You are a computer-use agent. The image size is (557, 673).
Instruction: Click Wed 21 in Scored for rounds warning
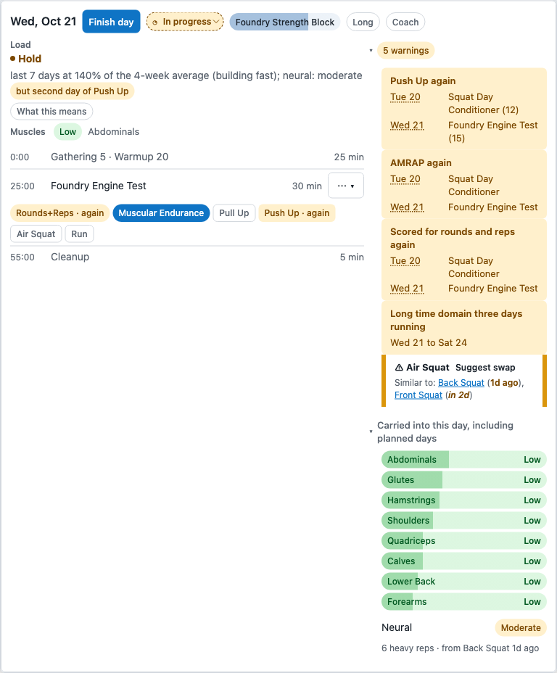tap(407, 289)
